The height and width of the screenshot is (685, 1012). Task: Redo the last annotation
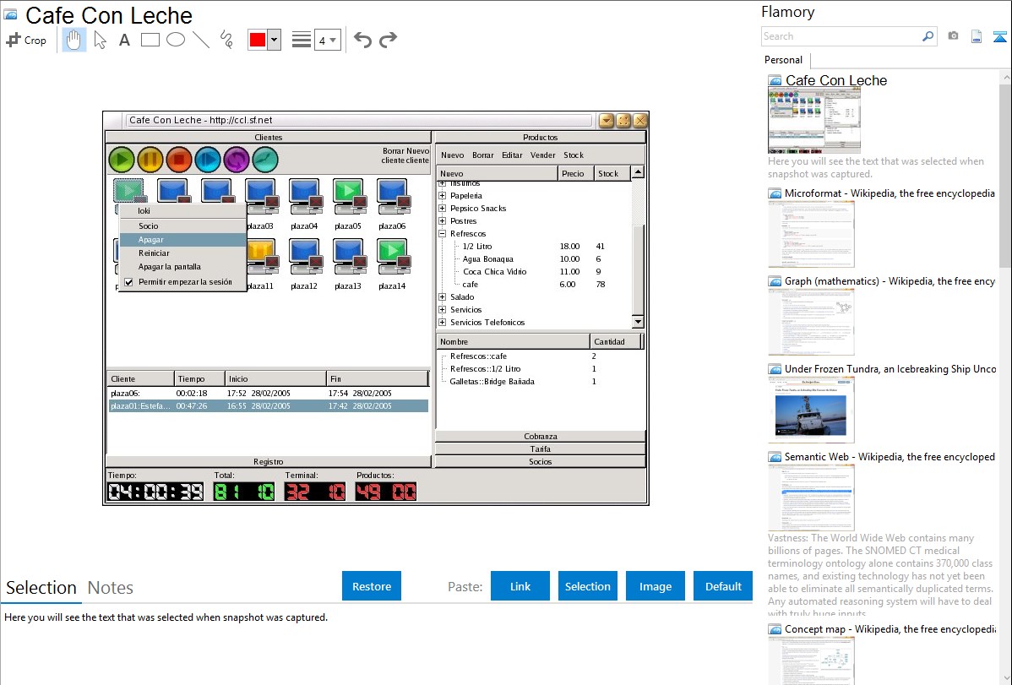coord(388,40)
